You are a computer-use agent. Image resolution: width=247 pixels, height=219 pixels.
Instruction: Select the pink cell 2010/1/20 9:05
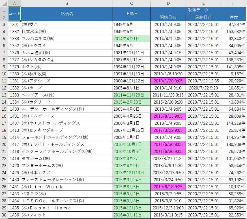coord(168,81)
